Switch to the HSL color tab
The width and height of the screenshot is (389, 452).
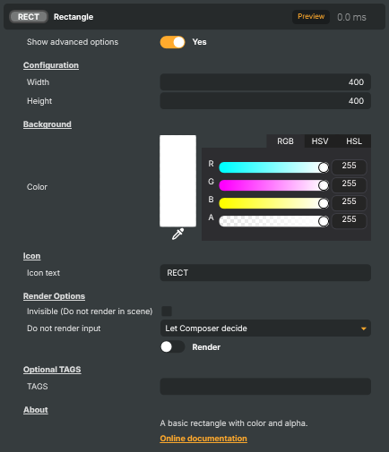click(354, 141)
